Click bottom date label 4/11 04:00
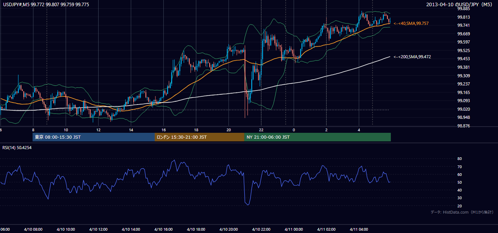Screen dimensions: 498x233 pyautogui.click(x=358, y=229)
